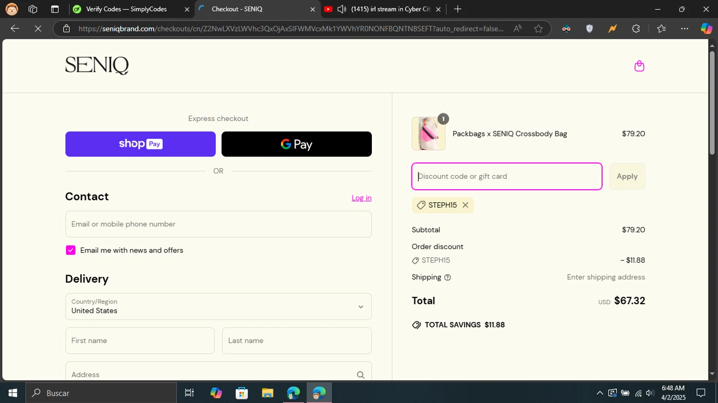Open browser settings and more menu

684,29
